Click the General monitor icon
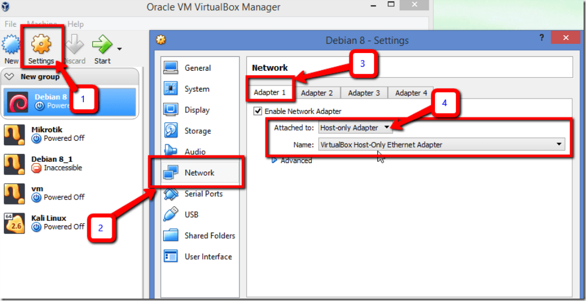Screen dimensions: 586x301 click(x=171, y=68)
